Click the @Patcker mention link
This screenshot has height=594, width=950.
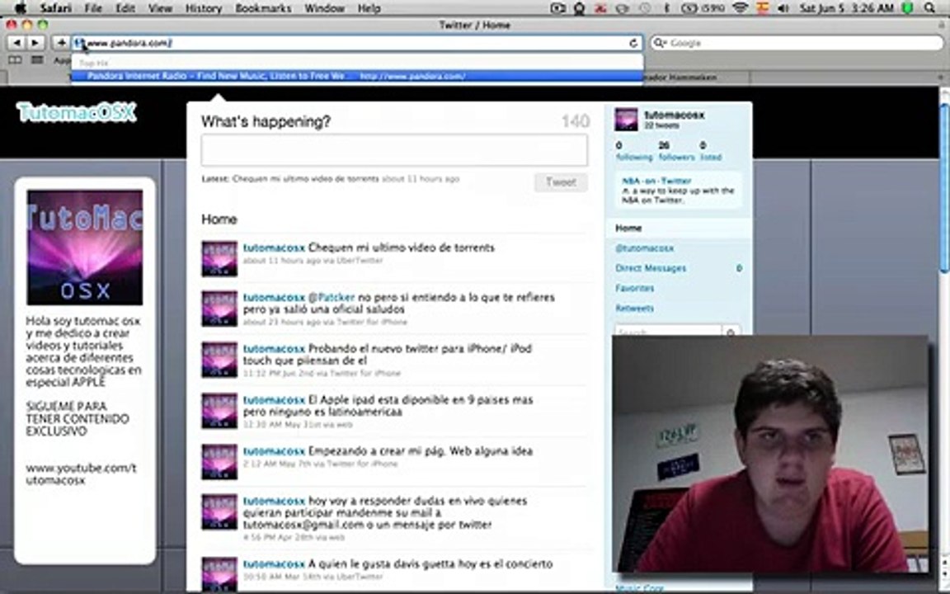[x=332, y=297]
